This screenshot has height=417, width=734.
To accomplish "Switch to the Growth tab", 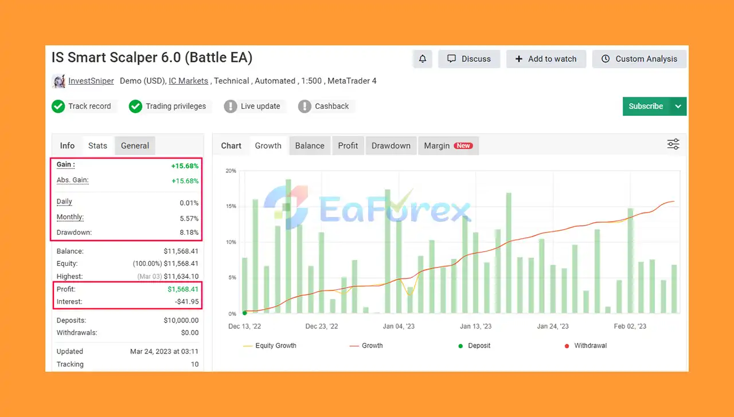I will point(268,145).
